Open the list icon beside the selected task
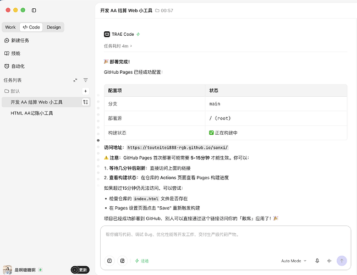 [x=85, y=102]
